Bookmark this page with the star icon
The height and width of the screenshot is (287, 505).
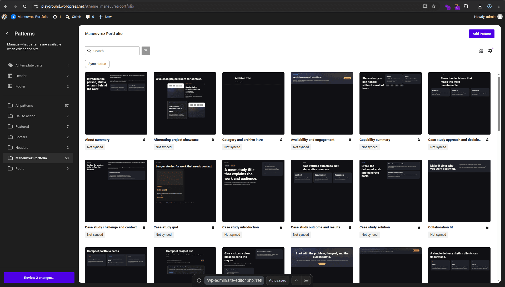pos(434,6)
